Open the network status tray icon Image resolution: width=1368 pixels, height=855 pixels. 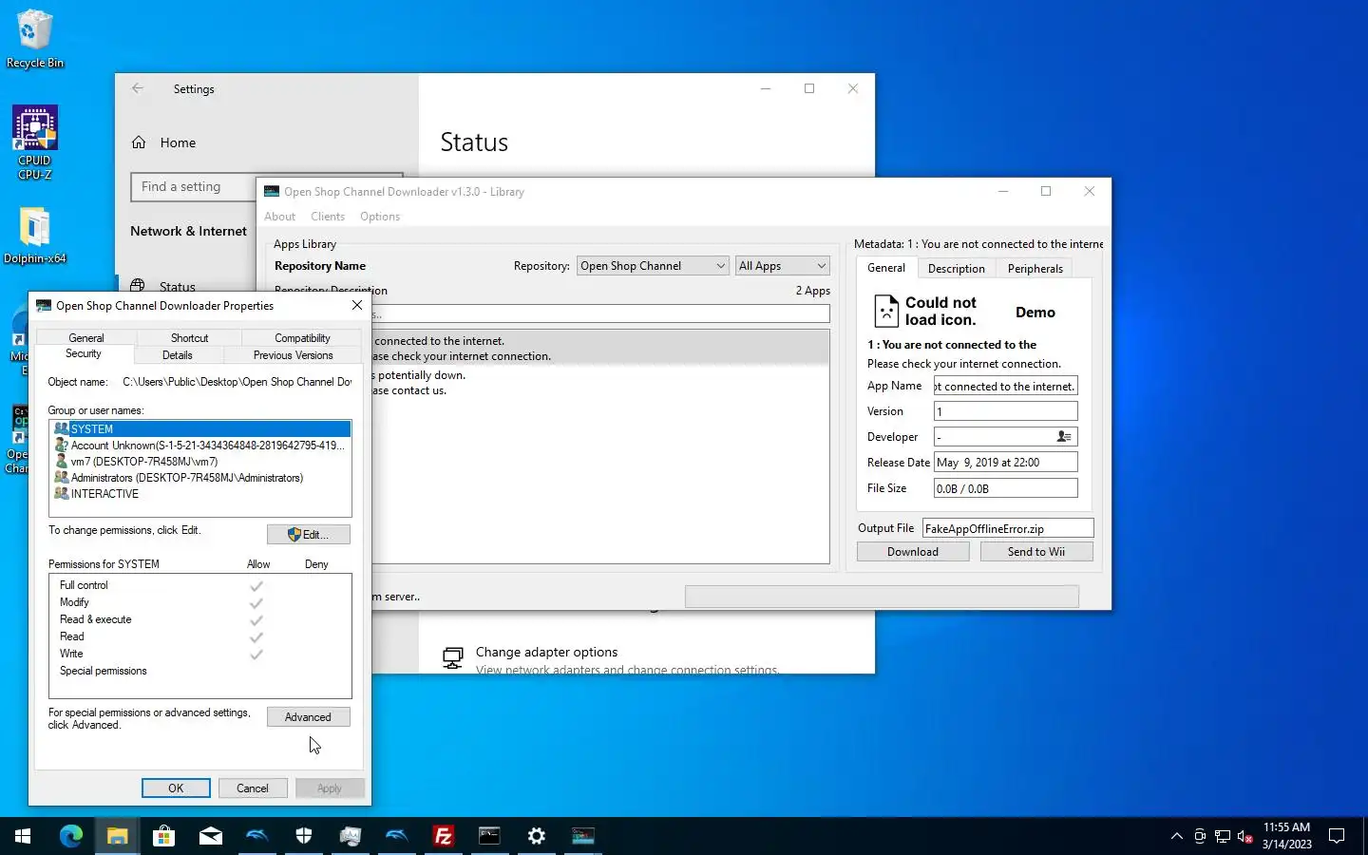click(x=1223, y=836)
